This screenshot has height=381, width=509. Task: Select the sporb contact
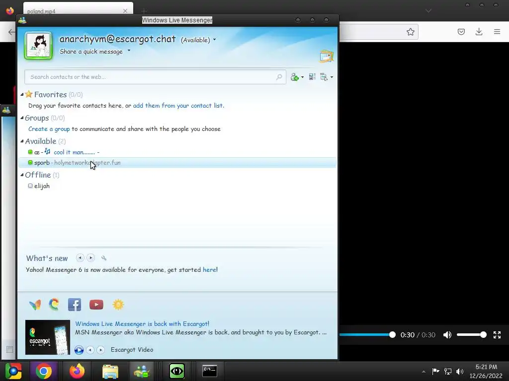[x=177, y=163]
